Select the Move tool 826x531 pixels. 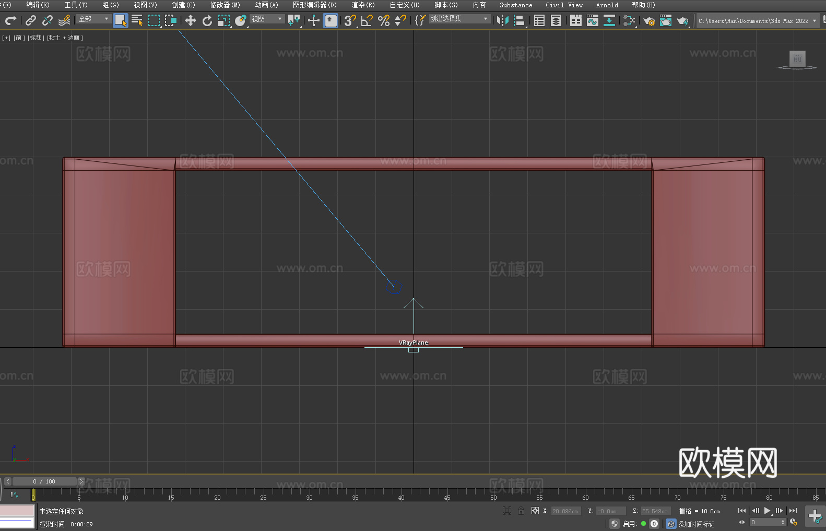tap(191, 20)
